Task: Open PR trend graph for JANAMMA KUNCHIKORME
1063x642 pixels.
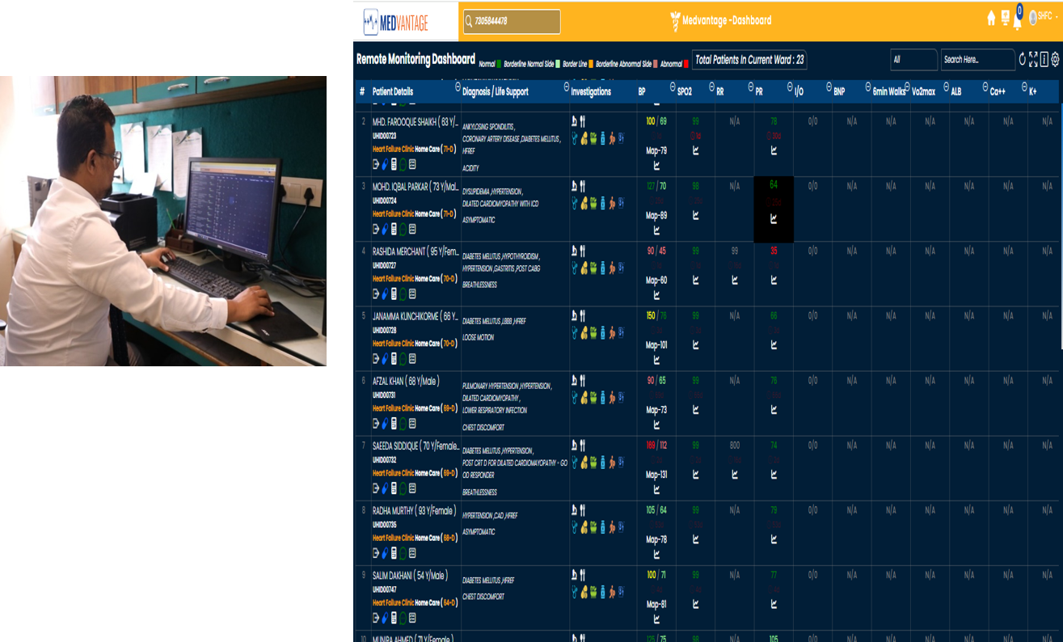Action: 774,345
